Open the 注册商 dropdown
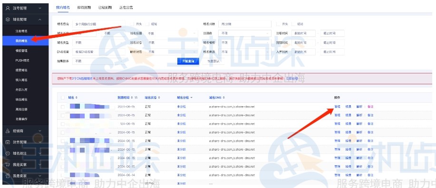Viewport: 436px width, 188px height. pos(245,34)
